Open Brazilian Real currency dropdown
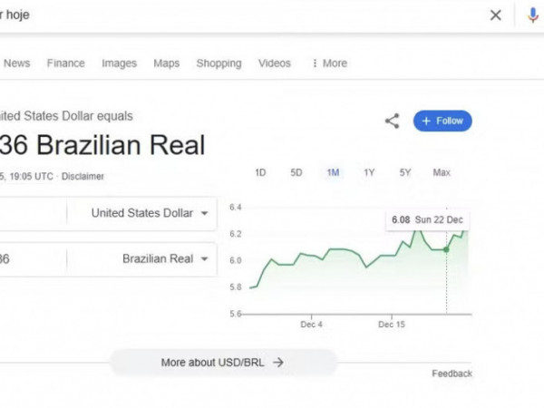The width and height of the screenshot is (544, 408). pyautogui.click(x=165, y=258)
